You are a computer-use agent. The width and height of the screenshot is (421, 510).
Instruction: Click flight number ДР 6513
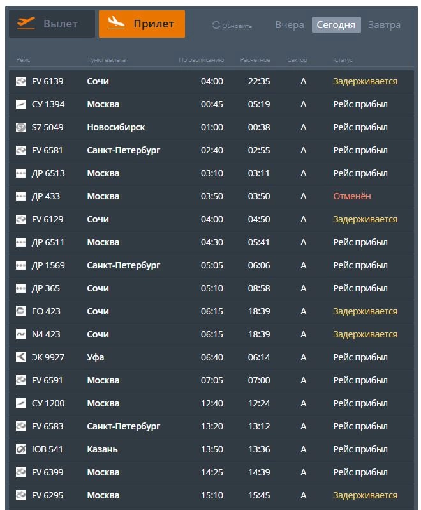(48, 173)
